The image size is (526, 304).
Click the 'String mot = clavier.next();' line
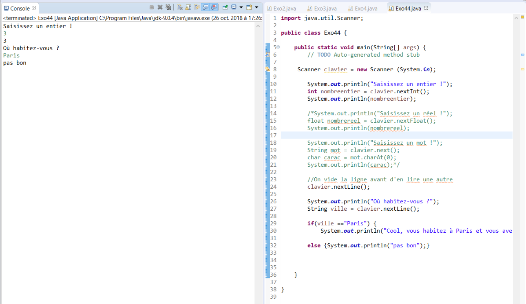point(354,150)
